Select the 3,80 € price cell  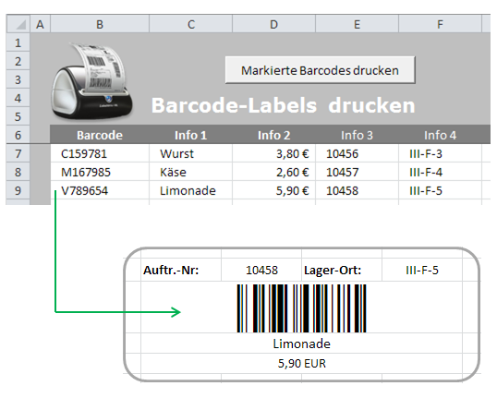tap(273, 153)
